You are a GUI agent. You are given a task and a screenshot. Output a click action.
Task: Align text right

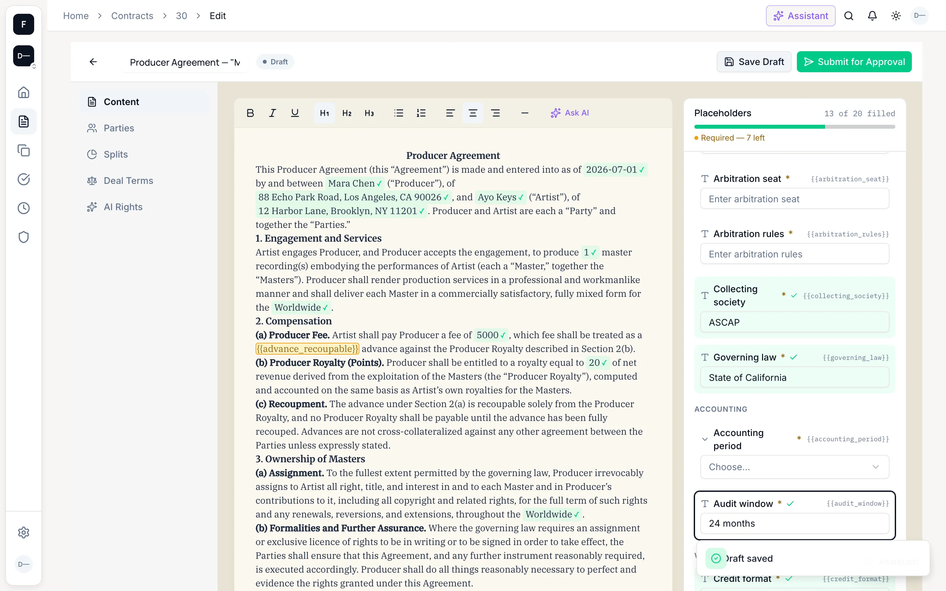point(496,113)
